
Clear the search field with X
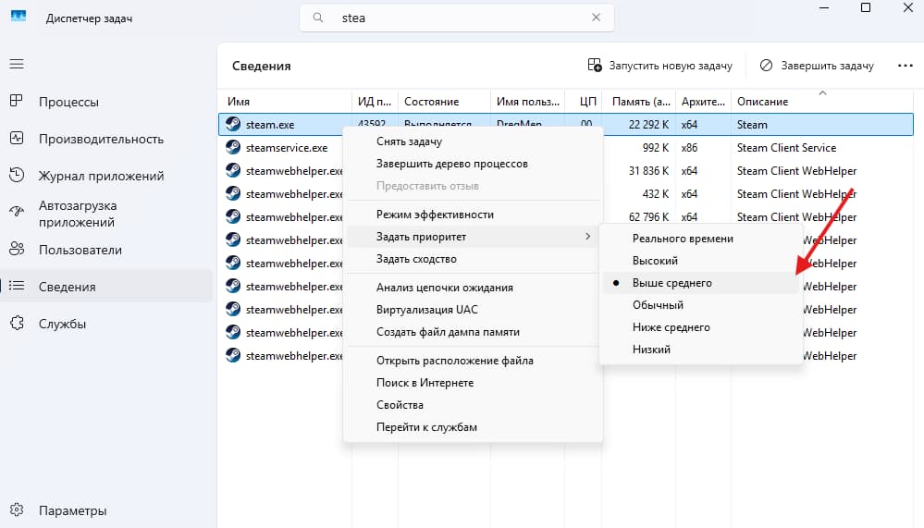596,18
